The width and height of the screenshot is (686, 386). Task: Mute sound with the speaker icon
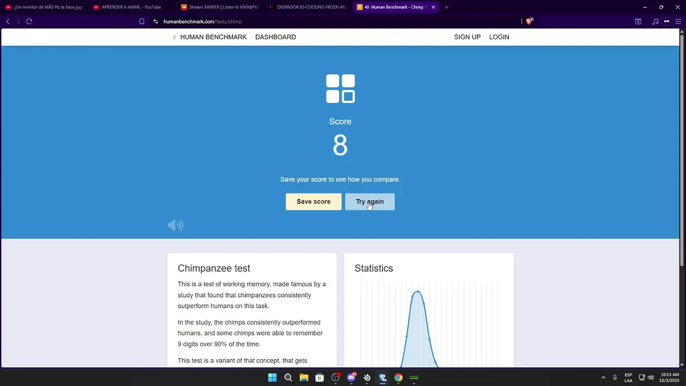(175, 225)
